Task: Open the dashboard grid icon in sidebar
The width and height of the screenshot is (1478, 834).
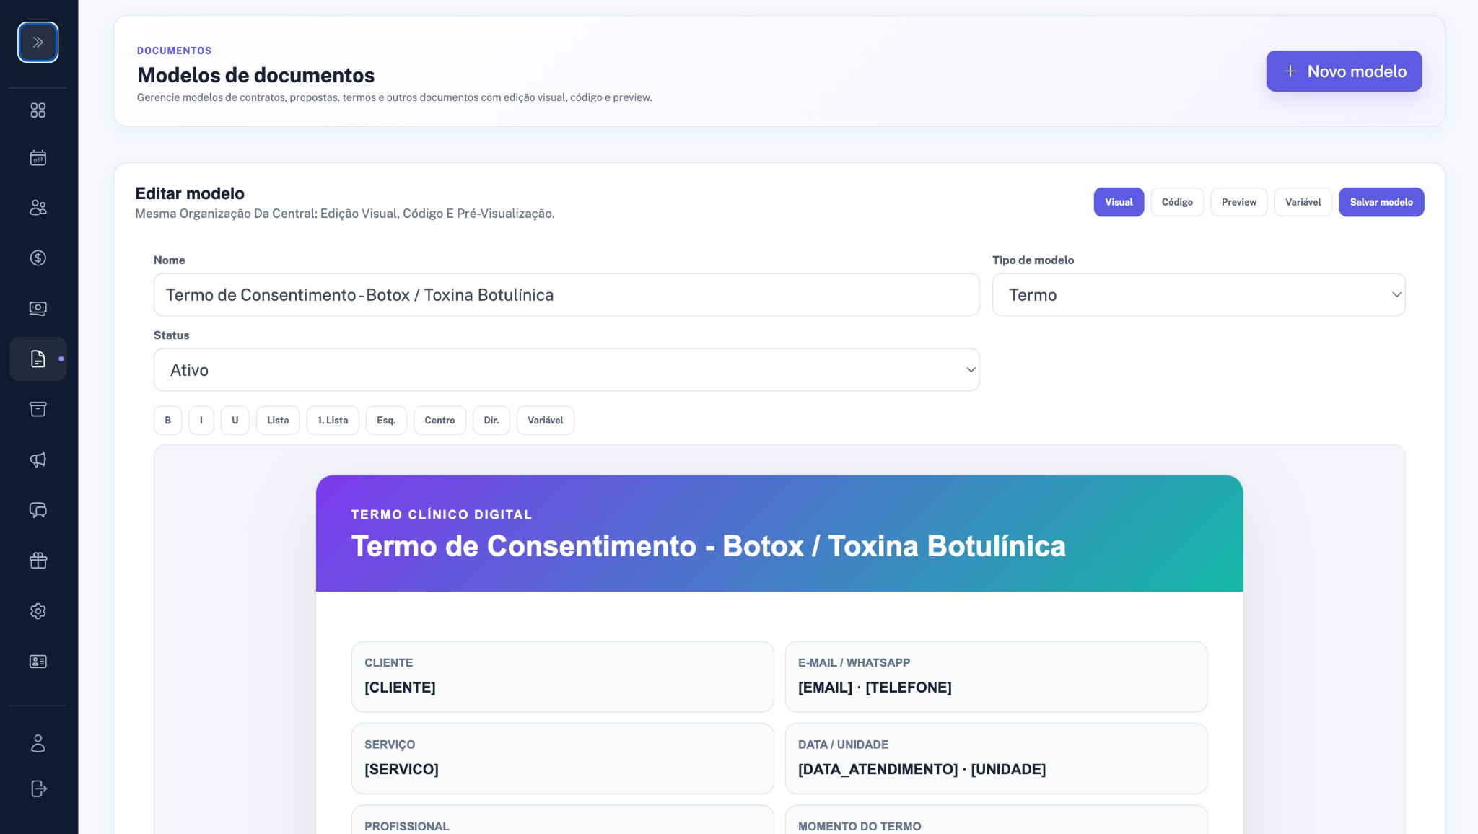Action: tap(38, 110)
